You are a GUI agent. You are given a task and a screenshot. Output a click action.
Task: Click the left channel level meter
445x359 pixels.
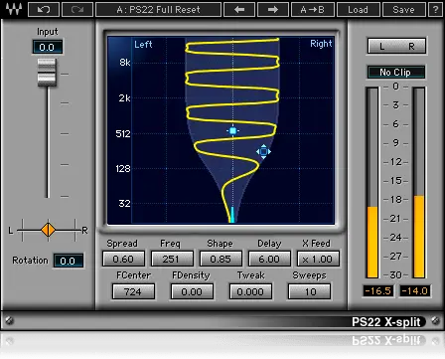click(372, 183)
